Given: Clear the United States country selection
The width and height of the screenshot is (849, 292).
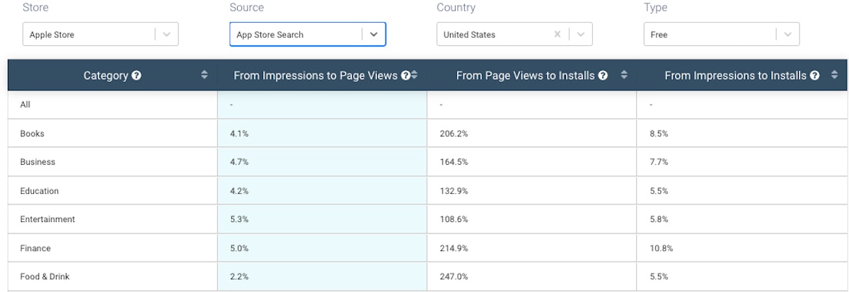Looking at the screenshot, I should (558, 35).
